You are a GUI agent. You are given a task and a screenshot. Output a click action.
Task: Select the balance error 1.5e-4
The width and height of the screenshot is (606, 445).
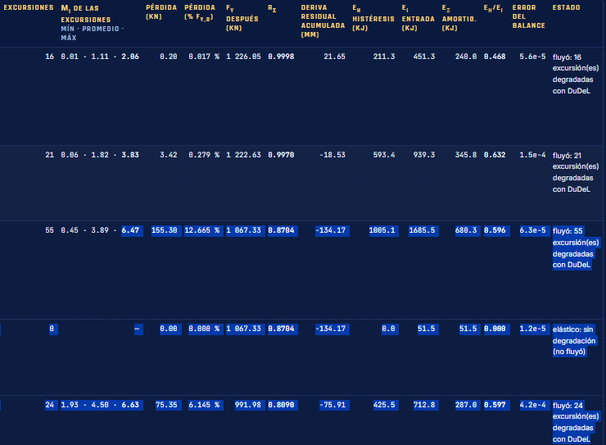tap(532, 155)
